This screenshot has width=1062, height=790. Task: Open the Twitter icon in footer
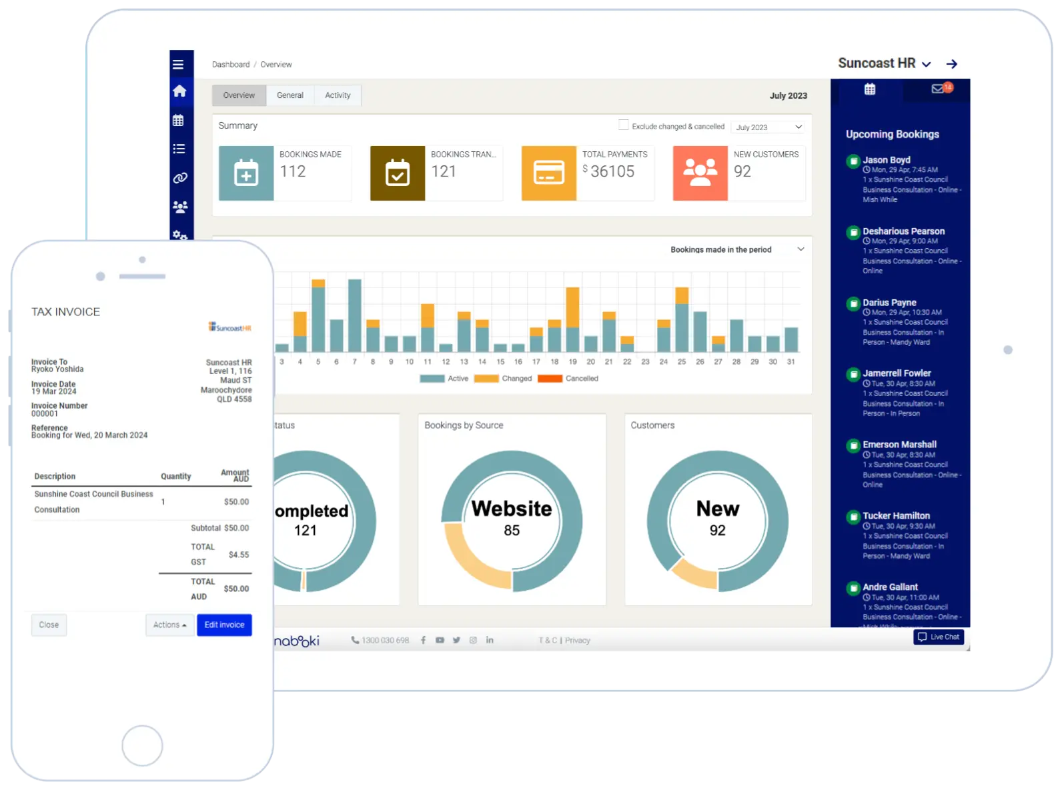click(x=456, y=640)
